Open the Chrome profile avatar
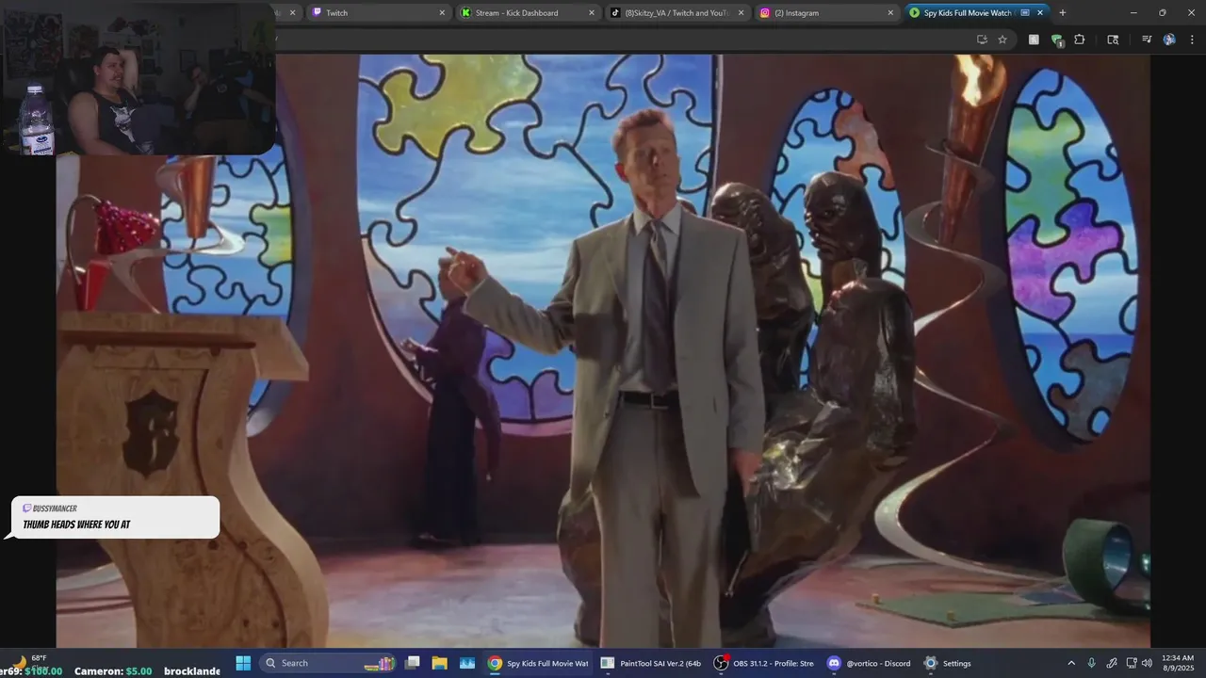This screenshot has height=678, width=1206. [x=1169, y=40]
